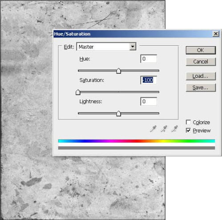This screenshot has width=222, height=220.
Task: Select the plain eyedropper tool
Action: point(153,128)
